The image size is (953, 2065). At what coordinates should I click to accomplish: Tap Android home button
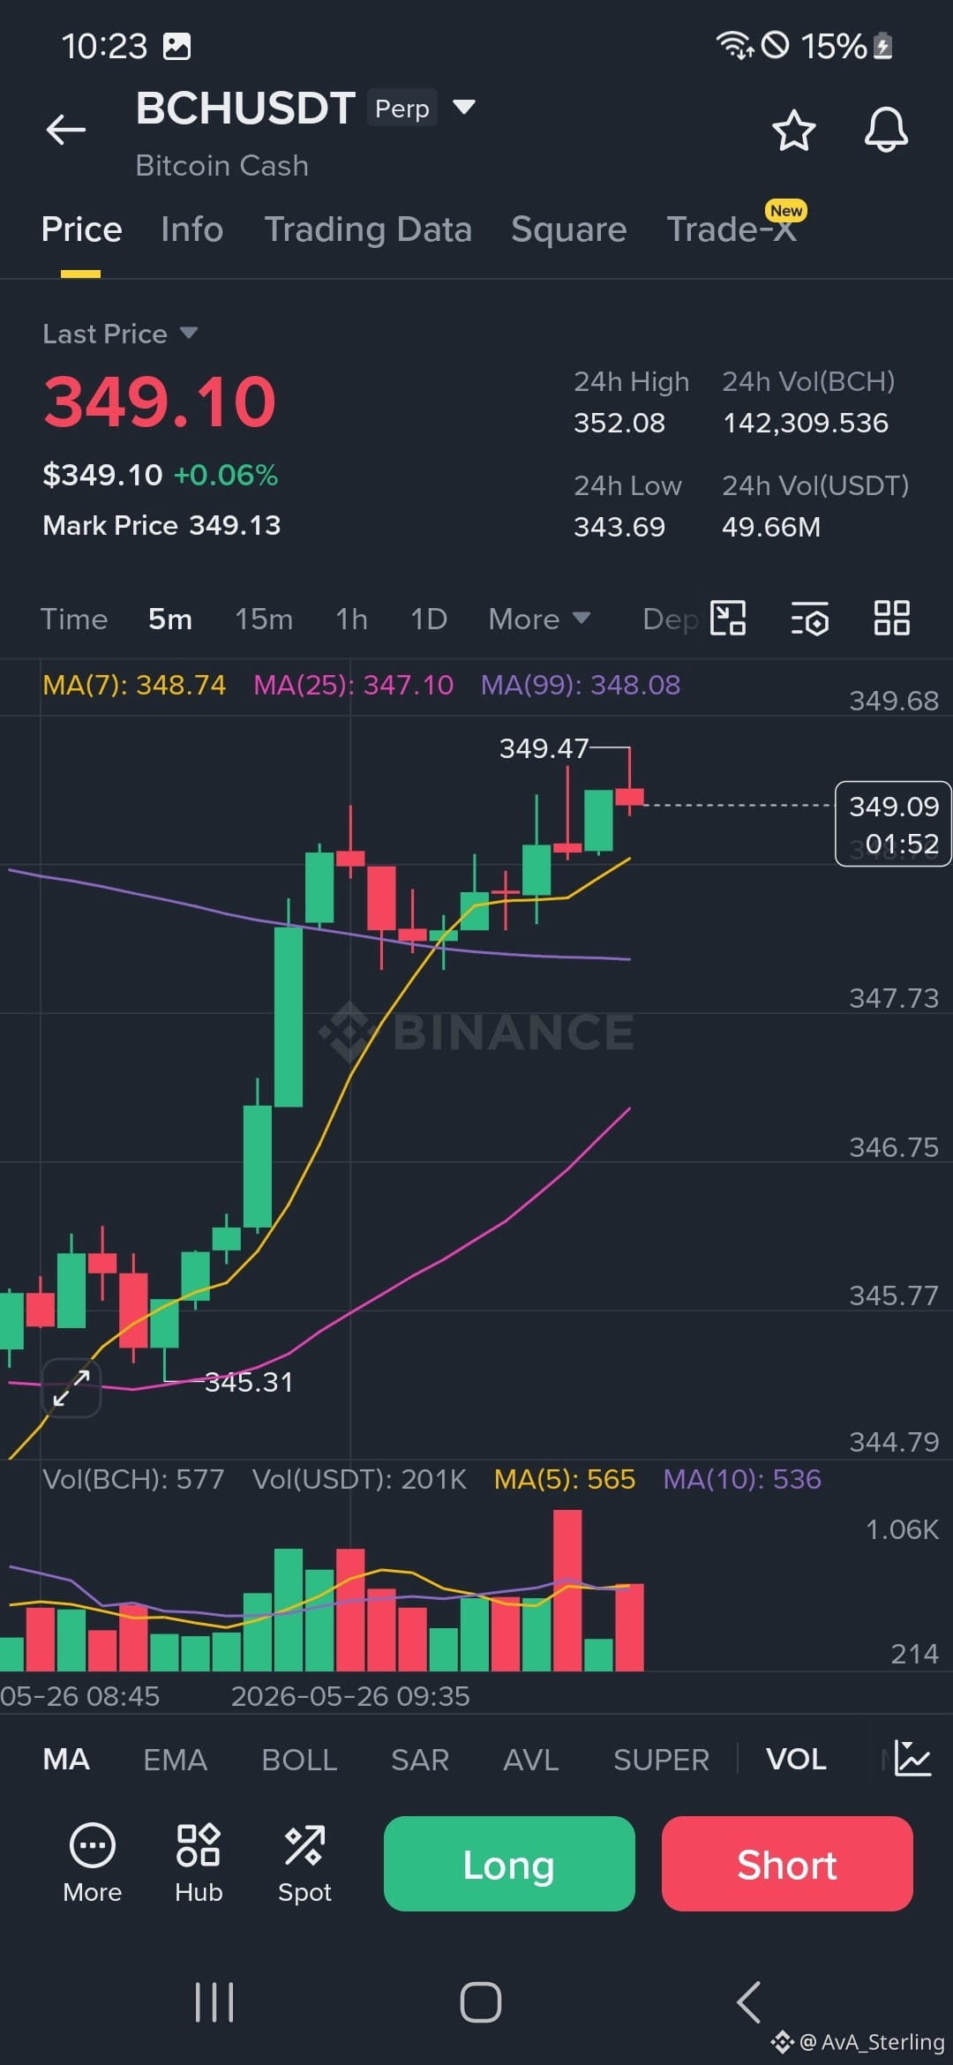tap(481, 2001)
